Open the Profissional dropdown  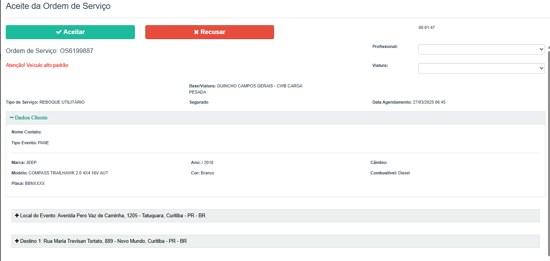(481, 49)
